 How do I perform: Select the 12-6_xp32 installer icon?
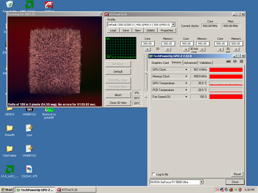click(10, 169)
